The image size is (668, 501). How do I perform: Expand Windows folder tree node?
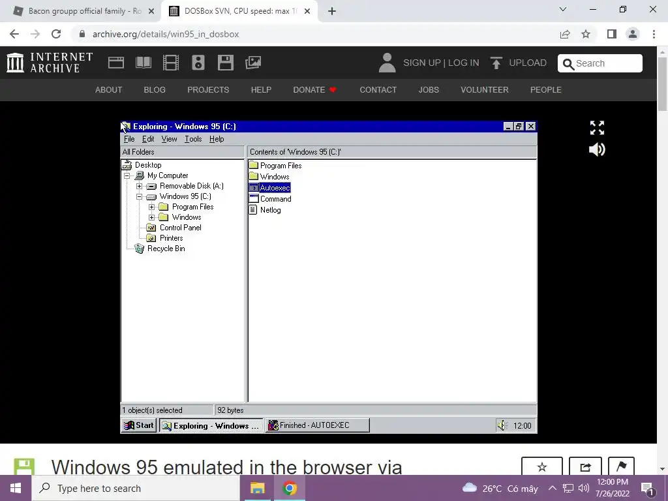pyautogui.click(x=151, y=217)
